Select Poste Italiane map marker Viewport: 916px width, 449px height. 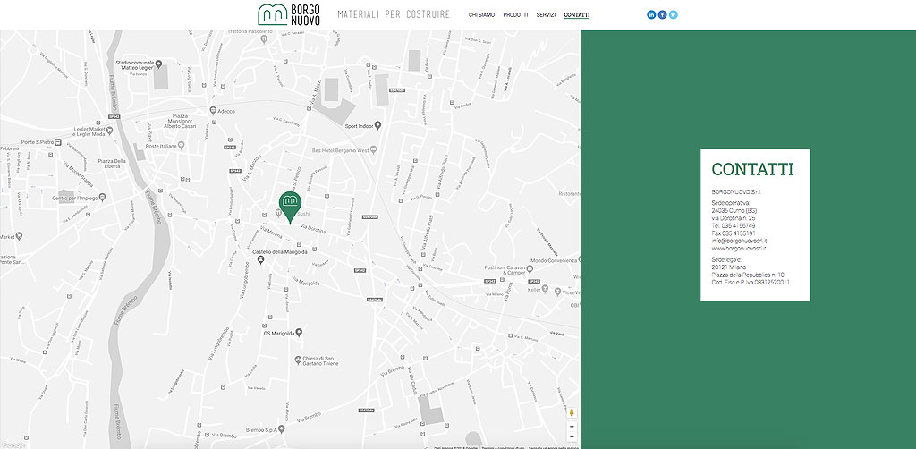click(181, 145)
